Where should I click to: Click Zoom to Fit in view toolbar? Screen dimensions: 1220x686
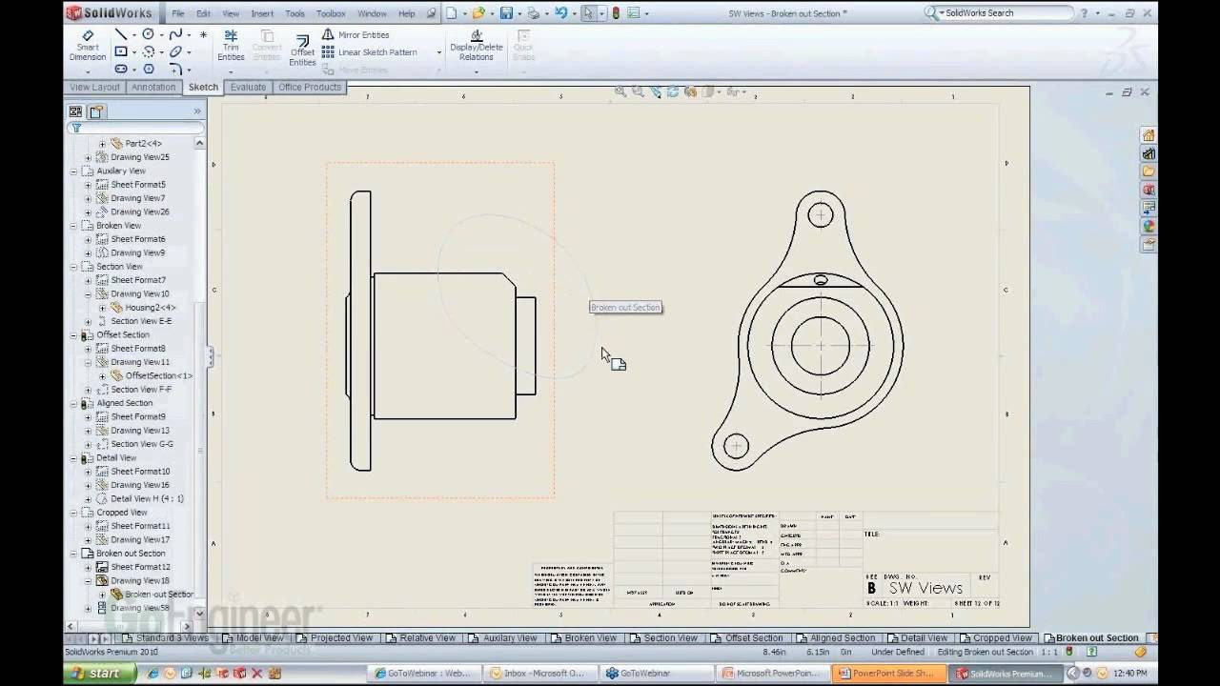(620, 91)
